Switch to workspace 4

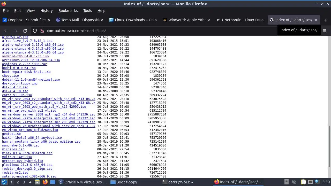pyautogui.click(x=30, y=182)
